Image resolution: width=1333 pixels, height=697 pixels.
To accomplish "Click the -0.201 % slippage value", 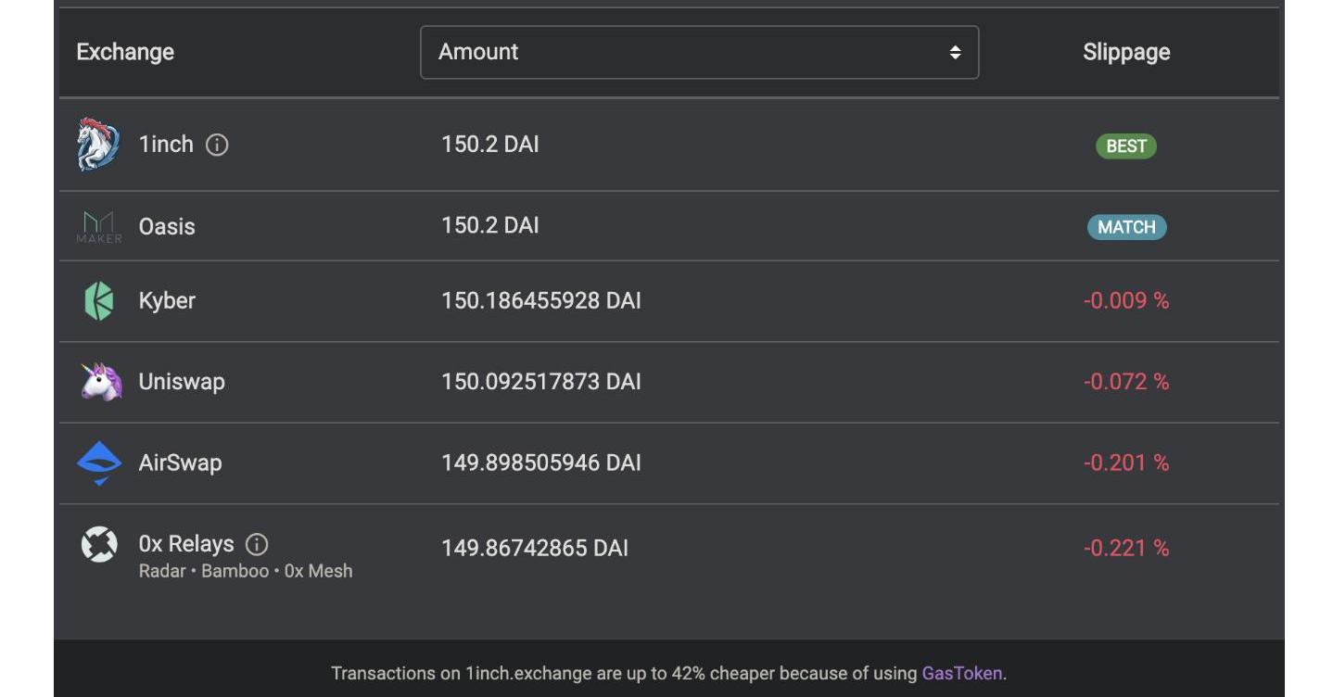I will point(1126,463).
